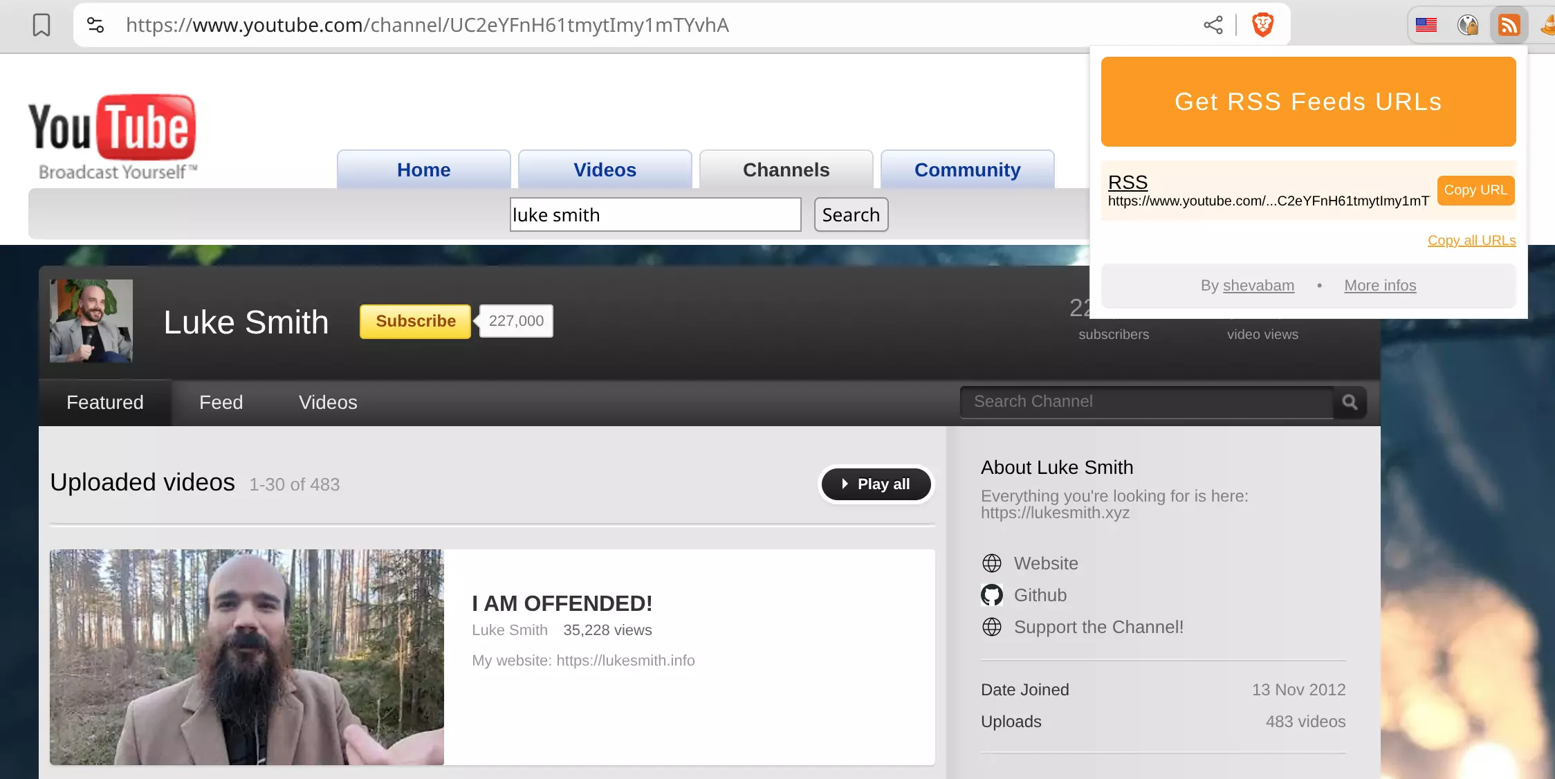The width and height of the screenshot is (1555, 779).
Task: Open the Website link in About
Action: pos(1046,563)
